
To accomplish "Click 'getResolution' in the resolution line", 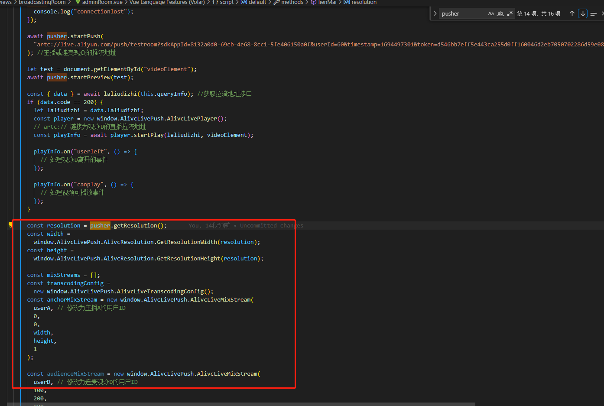I will click(135, 226).
